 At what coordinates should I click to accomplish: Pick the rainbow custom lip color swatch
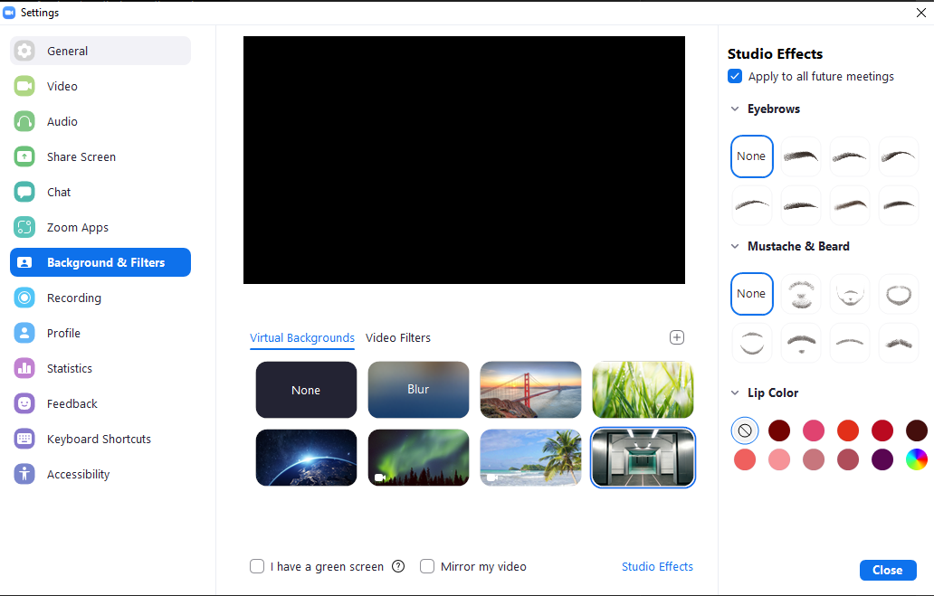(916, 459)
